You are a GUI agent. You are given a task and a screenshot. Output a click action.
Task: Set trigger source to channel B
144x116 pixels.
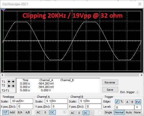tap(132, 102)
